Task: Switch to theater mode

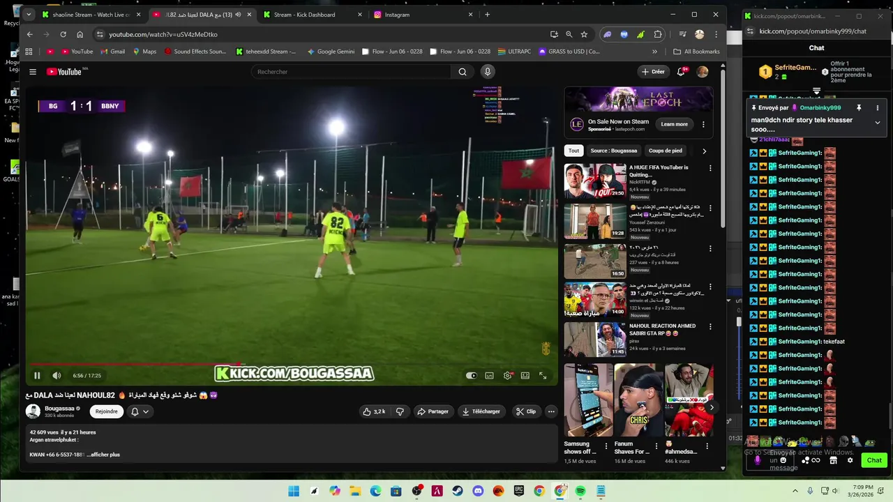Action: [525, 375]
